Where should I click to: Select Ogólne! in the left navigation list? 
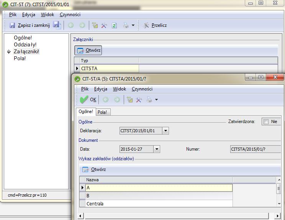tap(23, 38)
